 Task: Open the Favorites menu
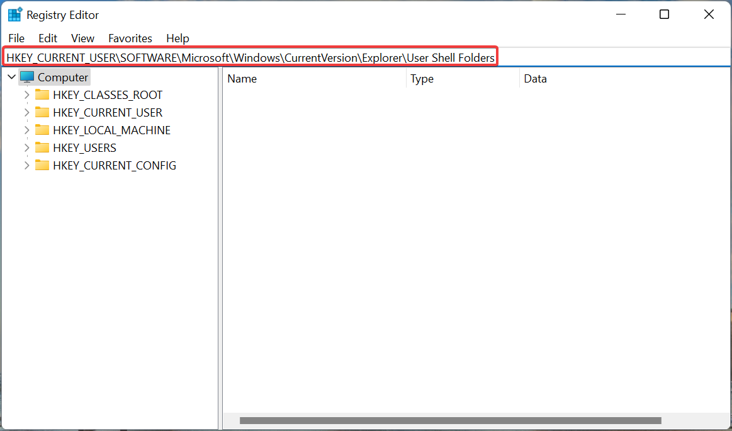coord(130,38)
